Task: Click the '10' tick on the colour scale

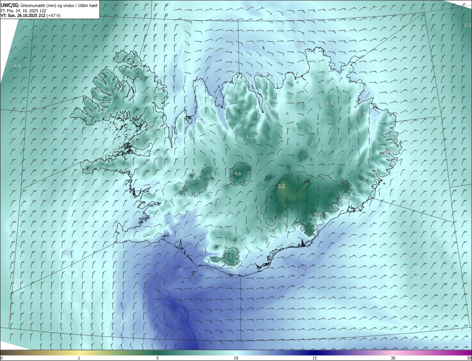Action: [x=236, y=358]
